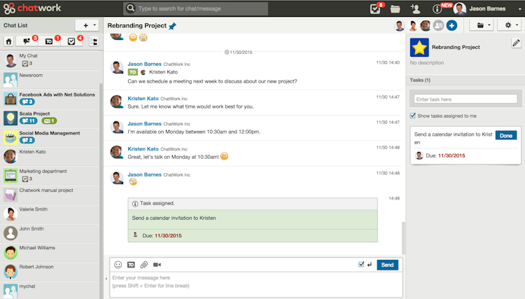This screenshot has height=299, width=525.
Task: Mark calendar invitation task as Done
Action: [506, 136]
